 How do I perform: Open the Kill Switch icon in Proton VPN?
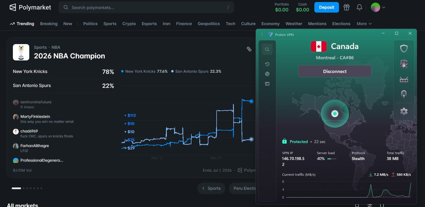pyautogui.click(x=404, y=64)
